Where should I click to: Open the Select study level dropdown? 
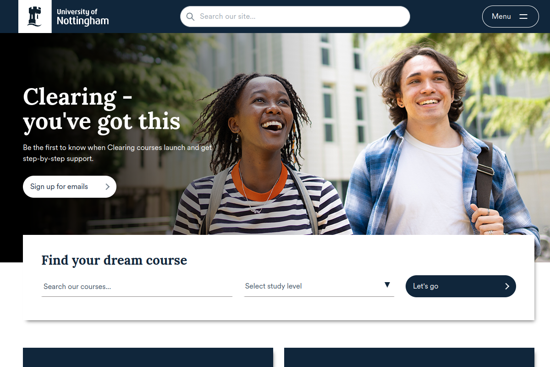point(319,286)
